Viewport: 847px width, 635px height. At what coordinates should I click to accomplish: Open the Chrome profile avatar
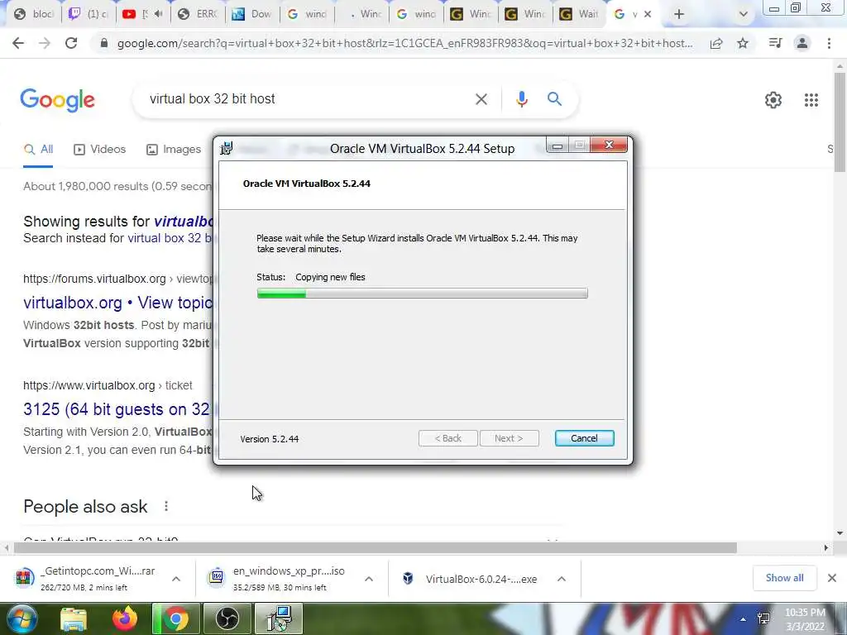802,43
